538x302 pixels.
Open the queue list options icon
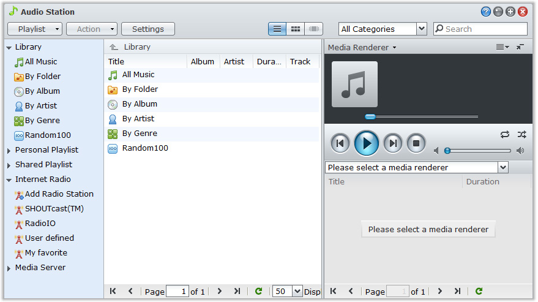point(503,47)
